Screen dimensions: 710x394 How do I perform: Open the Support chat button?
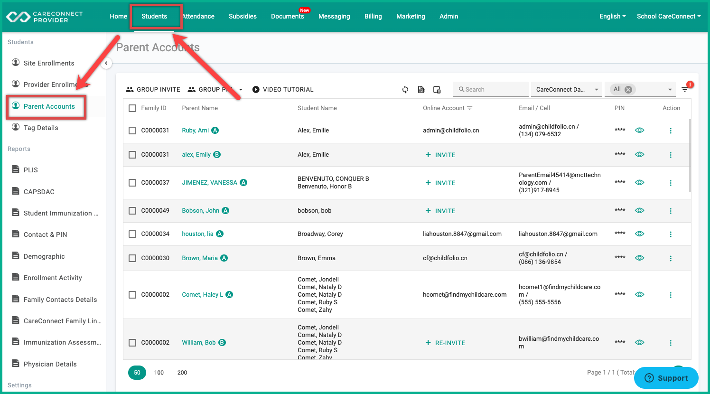pyautogui.click(x=666, y=378)
